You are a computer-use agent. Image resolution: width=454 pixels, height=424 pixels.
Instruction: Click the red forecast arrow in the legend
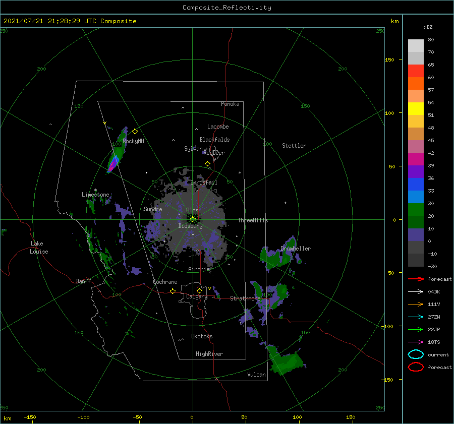click(x=416, y=279)
